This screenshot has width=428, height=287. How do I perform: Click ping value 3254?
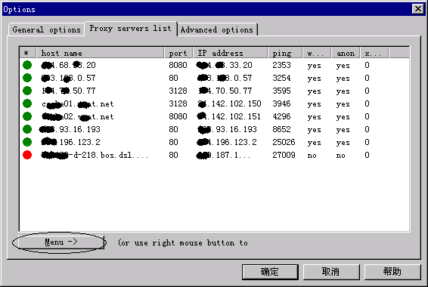coord(281,78)
